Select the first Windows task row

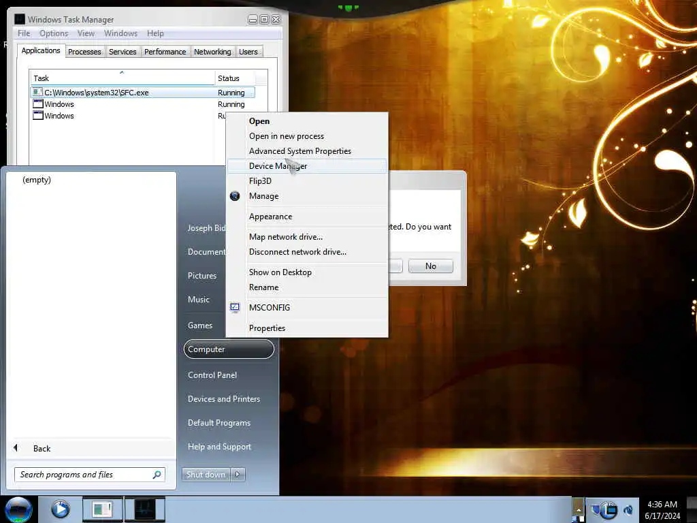[143, 104]
